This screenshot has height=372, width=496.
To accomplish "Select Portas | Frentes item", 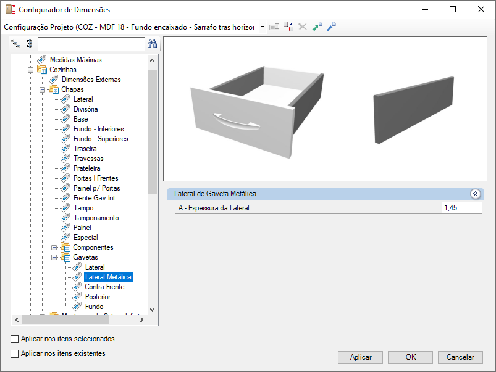I will [x=96, y=178].
